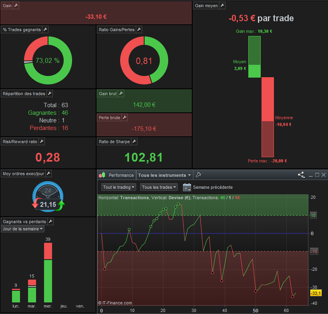Click the green 10 threshold level marker
Image resolution: width=328 pixels, height=314 pixels.
click(313, 216)
